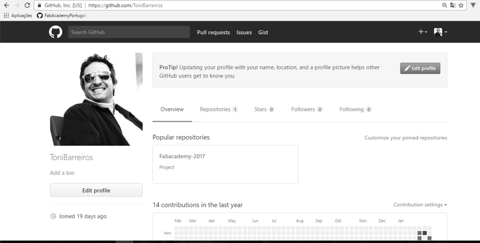Click the GitHub Octocat logo
The height and width of the screenshot is (243, 480).
pyautogui.click(x=55, y=32)
